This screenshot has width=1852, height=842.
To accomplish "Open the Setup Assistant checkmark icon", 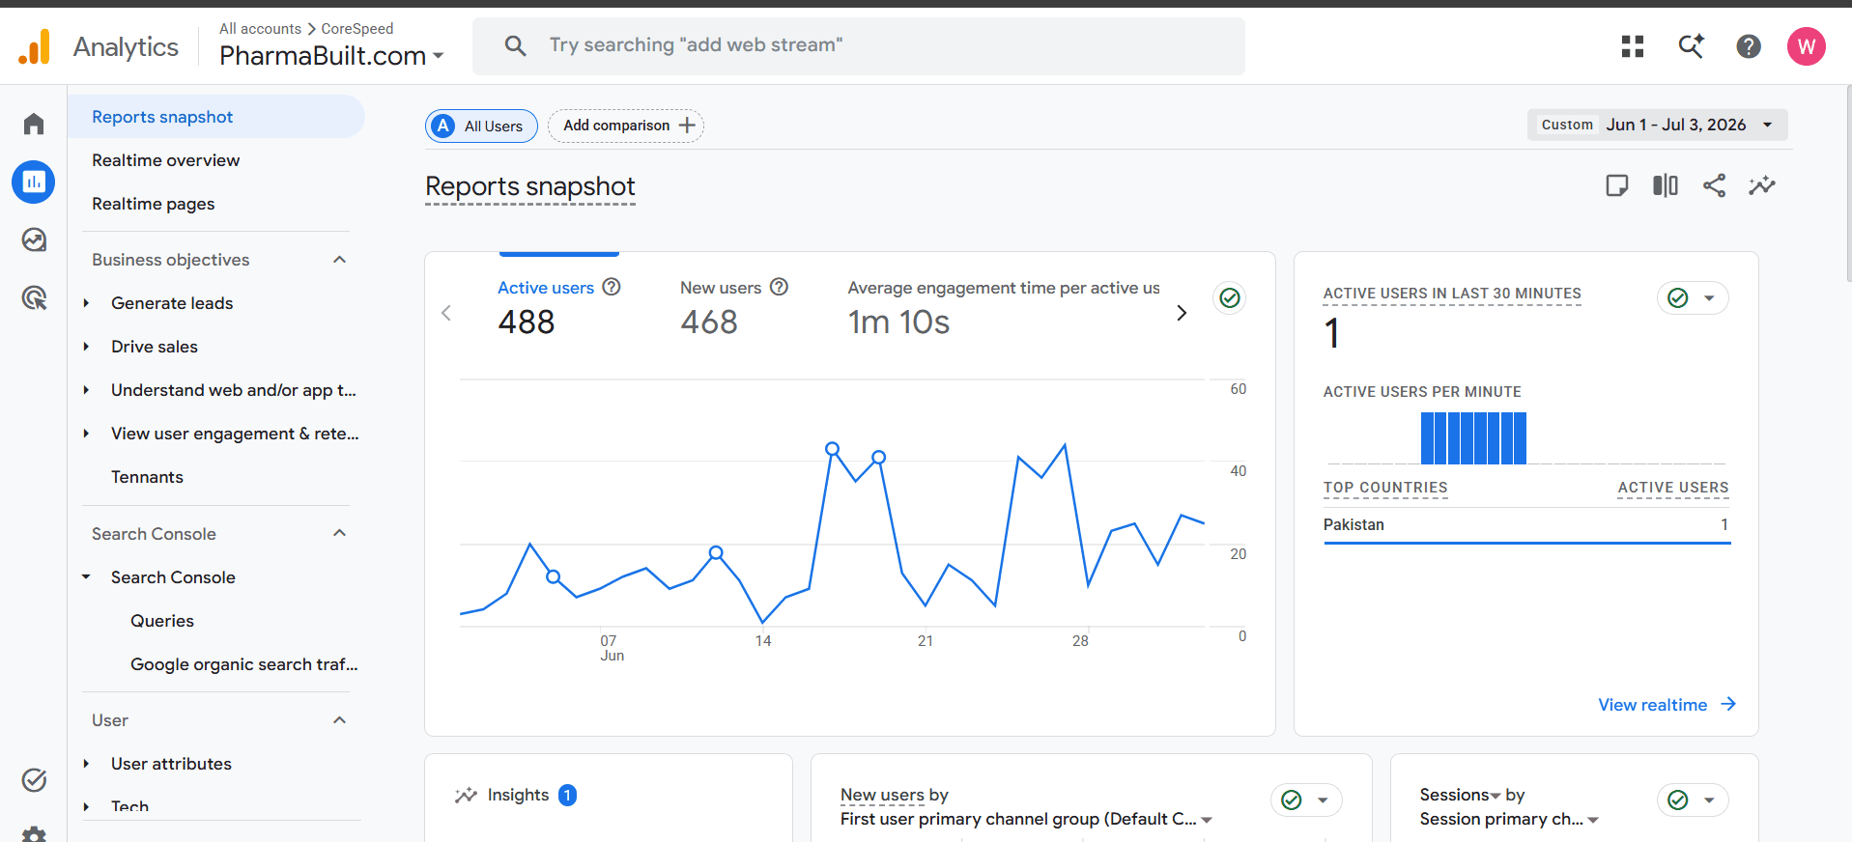I will [x=34, y=779].
